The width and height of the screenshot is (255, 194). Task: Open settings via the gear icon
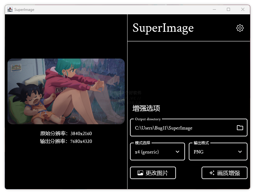pyautogui.click(x=240, y=28)
